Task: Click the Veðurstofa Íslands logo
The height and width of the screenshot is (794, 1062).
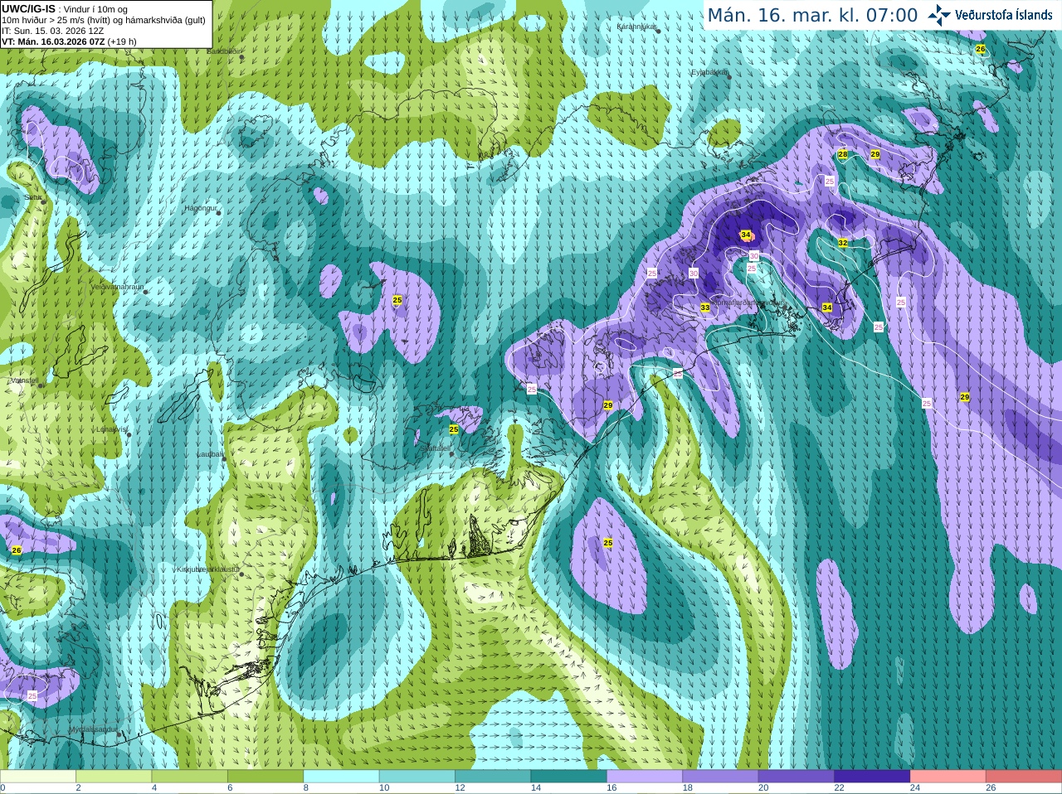Action: [990, 15]
